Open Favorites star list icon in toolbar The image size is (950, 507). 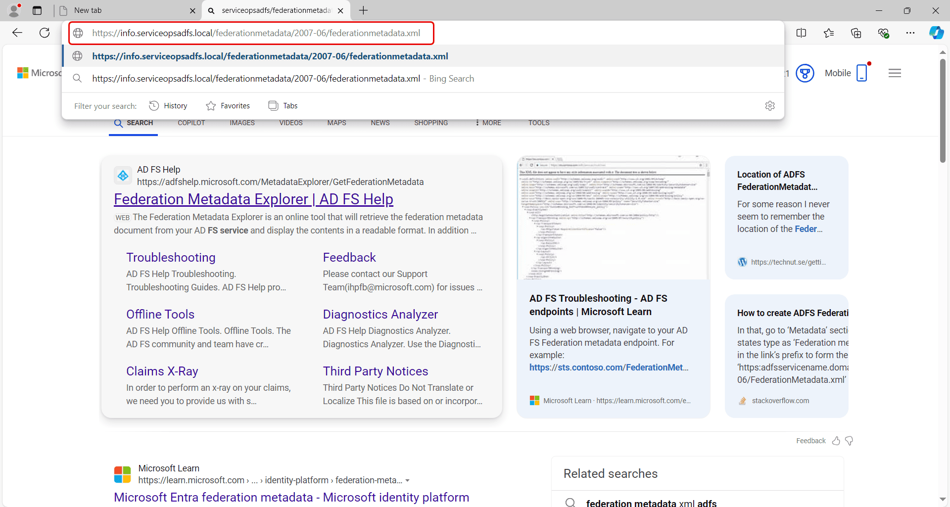point(829,33)
